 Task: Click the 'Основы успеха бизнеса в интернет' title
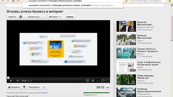tap(35, 11)
